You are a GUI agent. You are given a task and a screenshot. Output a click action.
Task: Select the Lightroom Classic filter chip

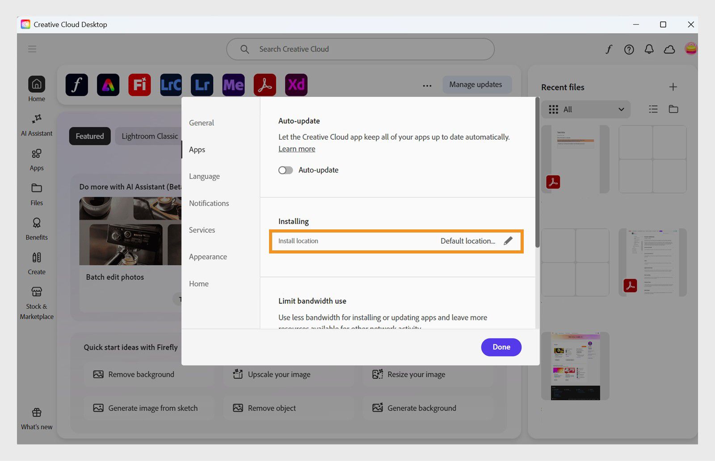coord(149,136)
